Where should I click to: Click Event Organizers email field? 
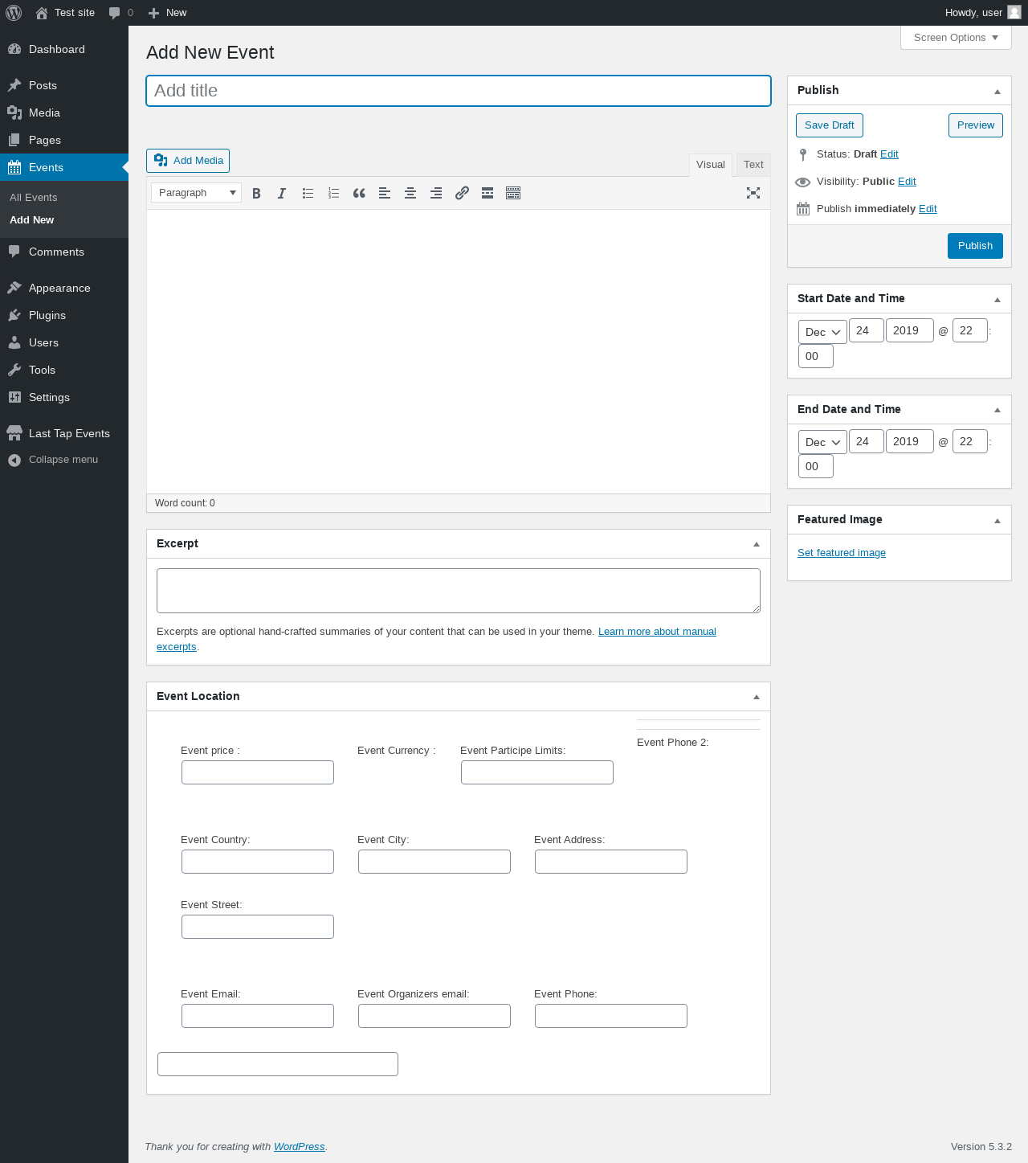[x=434, y=1016]
